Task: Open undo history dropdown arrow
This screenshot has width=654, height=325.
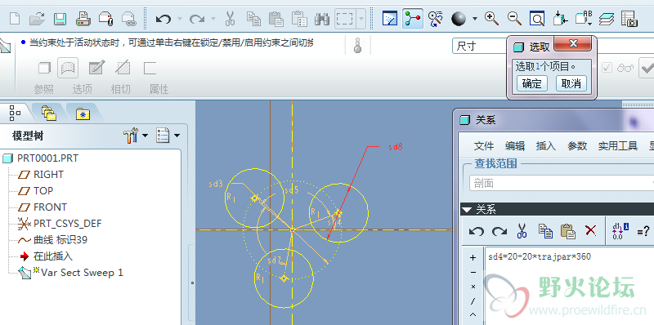Action: click(x=180, y=19)
